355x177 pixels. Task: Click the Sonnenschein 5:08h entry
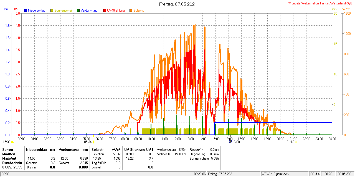click(204, 158)
